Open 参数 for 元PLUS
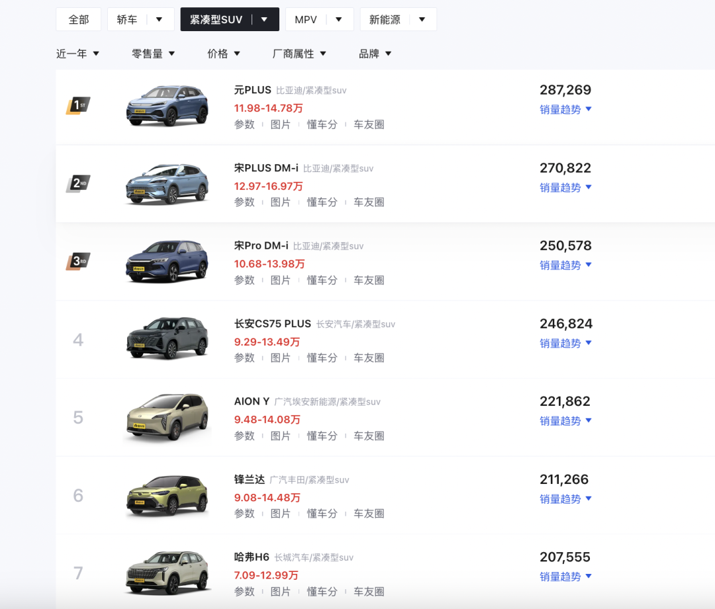This screenshot has height=609, width=715. pyautogui.click(x=244, y=124)
